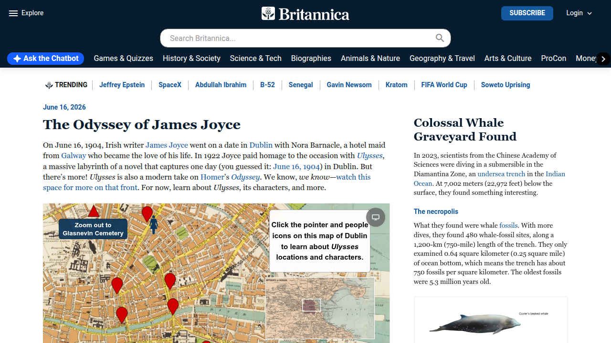
Task: Click the red triangle marker on the map
Action: point(94,211)
